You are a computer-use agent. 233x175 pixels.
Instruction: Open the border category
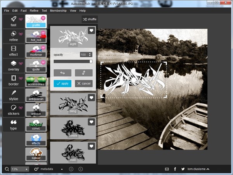tap(13, 80)
